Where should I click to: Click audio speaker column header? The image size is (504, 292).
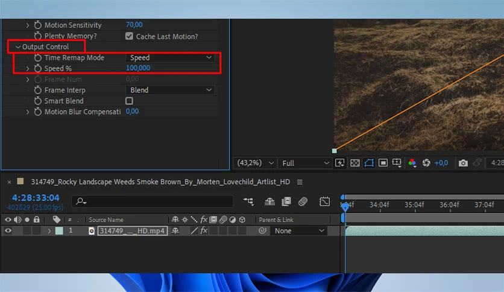click(x=17, y=220)
